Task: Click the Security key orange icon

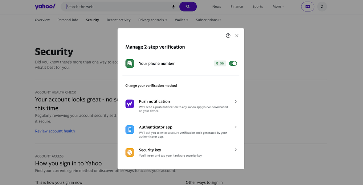Action: point(130,152)
